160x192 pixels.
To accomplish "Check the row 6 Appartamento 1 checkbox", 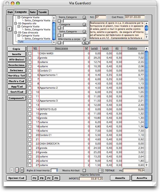I will tap(30, 75).
